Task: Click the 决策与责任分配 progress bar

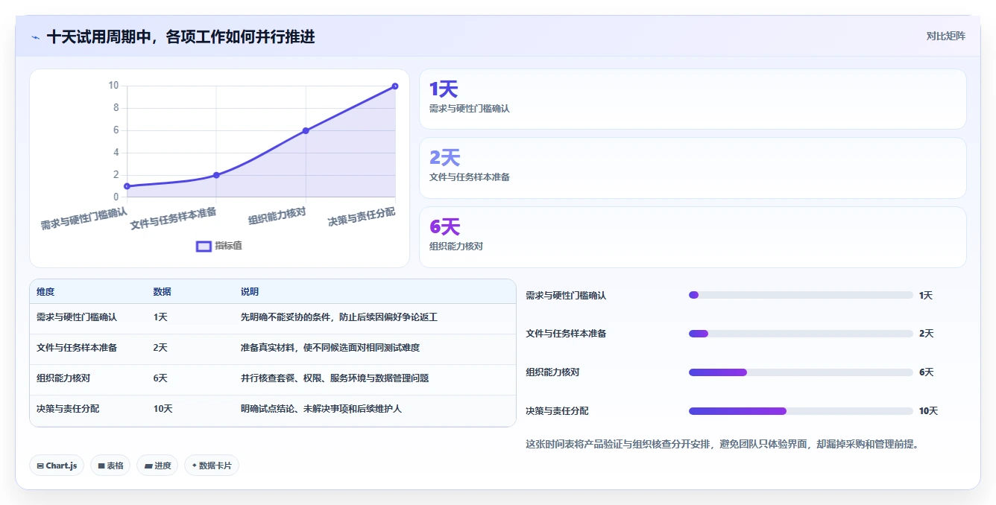Action: [801, 411]
